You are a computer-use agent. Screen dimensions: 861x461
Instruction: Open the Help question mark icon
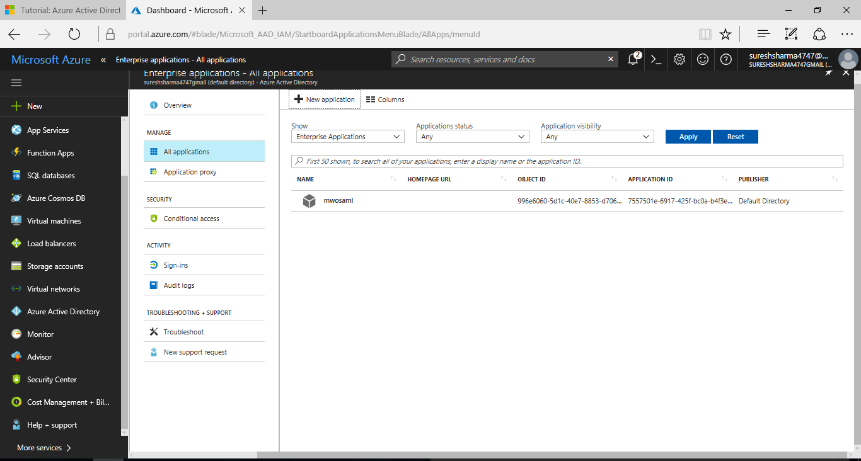(x=725, y=59)
